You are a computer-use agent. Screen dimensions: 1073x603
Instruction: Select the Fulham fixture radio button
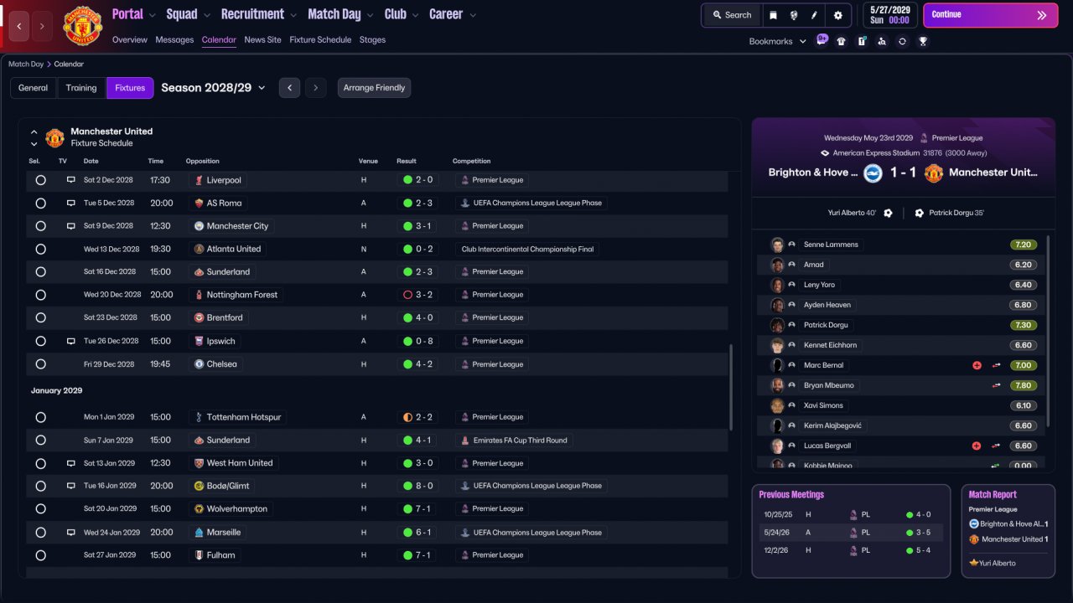coord(40,554)
